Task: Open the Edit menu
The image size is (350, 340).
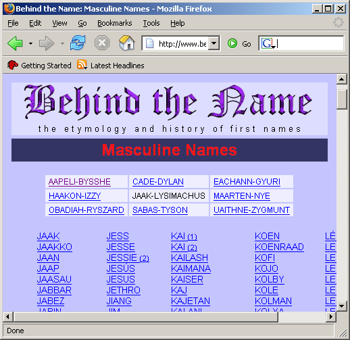Action: (35, 23)
